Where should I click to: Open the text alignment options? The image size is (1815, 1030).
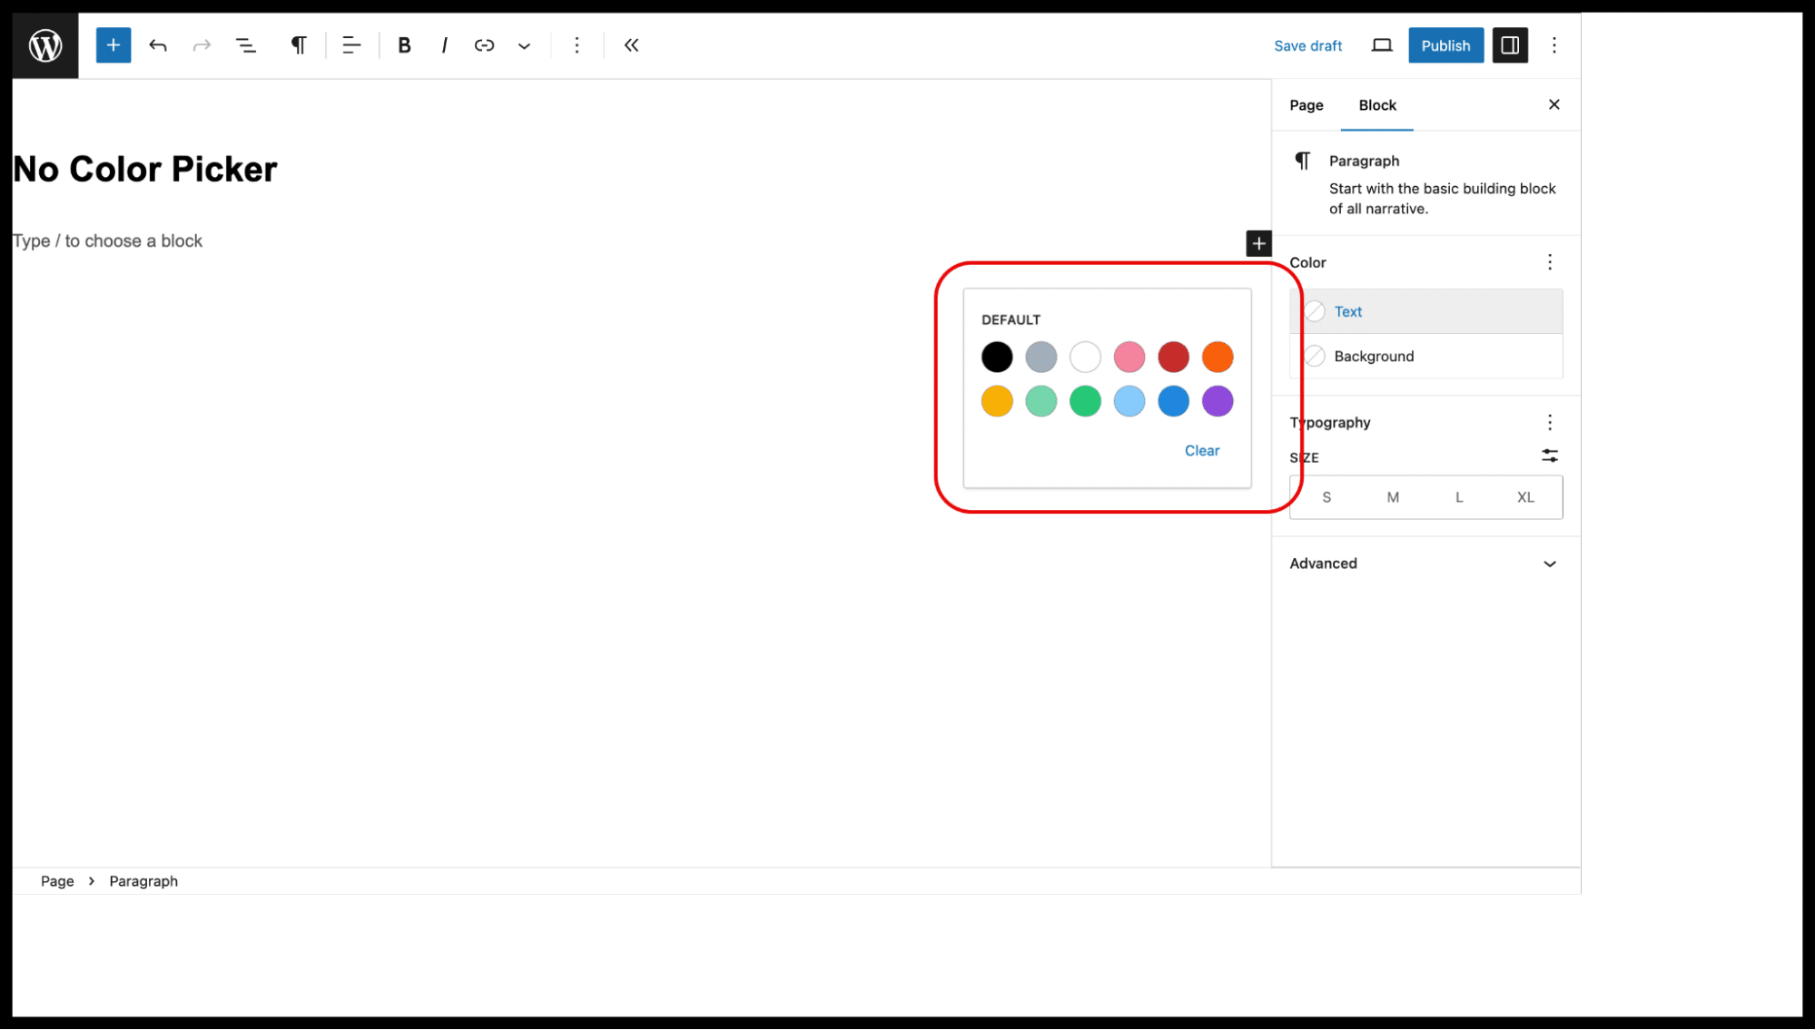coord(351,45)
